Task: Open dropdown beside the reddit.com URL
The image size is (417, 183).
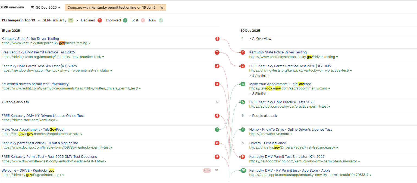Action: [x=140, y=89]
